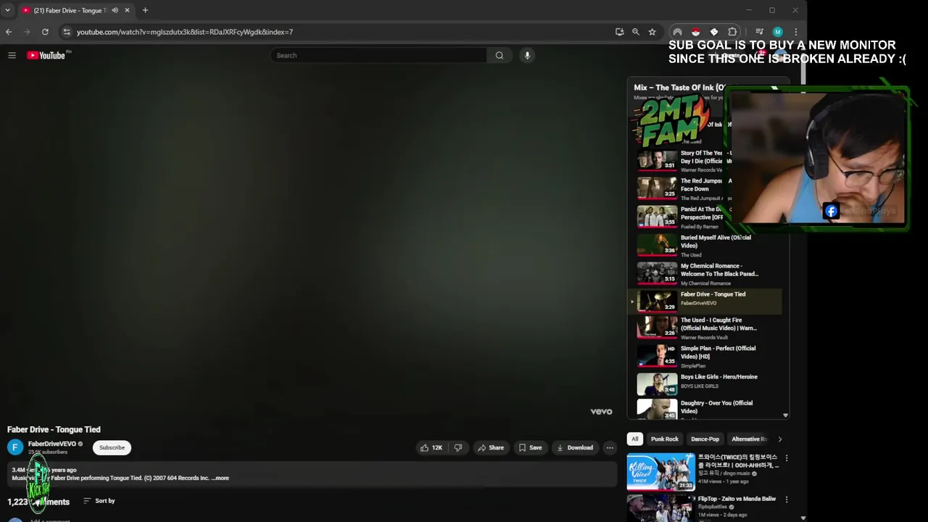Open the Sort by comments dropdown
Image resolution: width=928 pixels, height=522 pixels.
99,500
